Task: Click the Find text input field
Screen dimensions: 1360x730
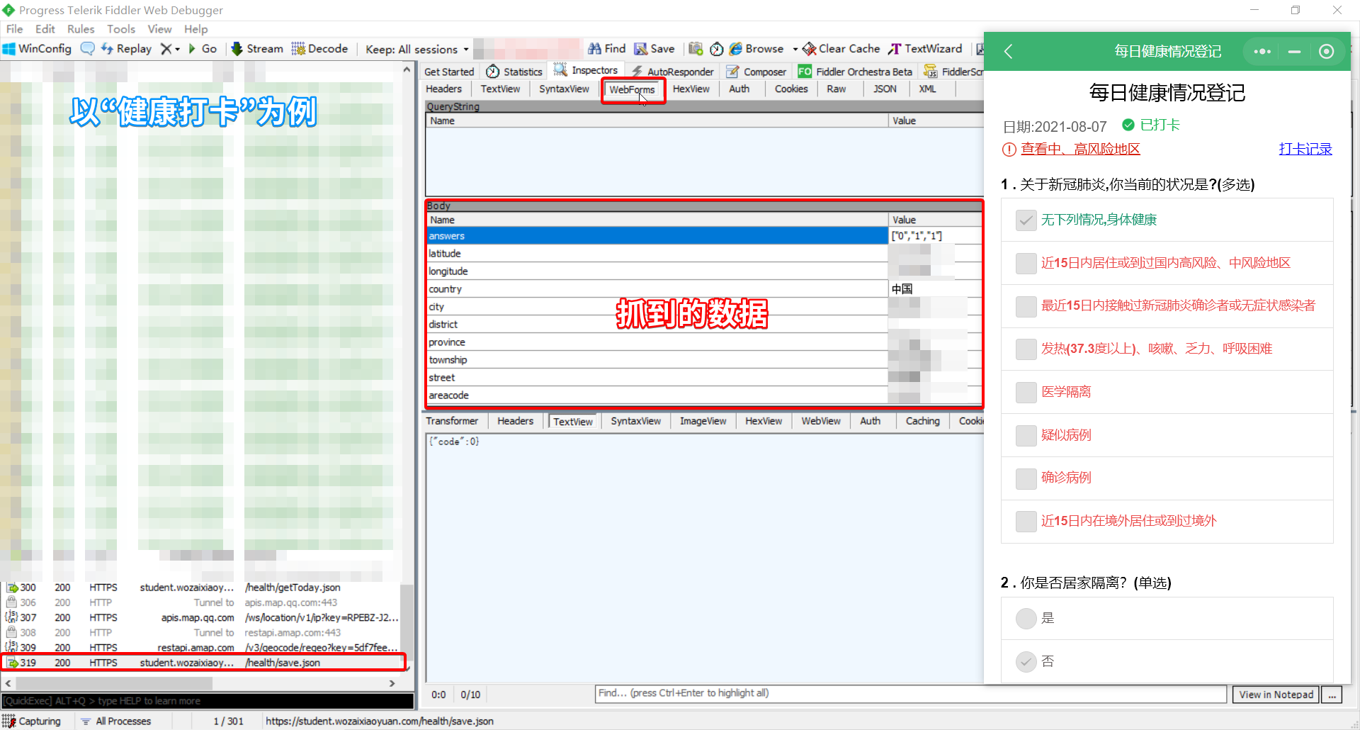Action: click(x=910, y=694)
